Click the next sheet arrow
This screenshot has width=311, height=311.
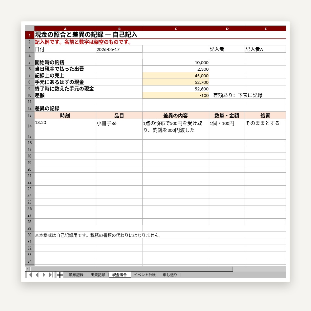click(x=44, y=275)
